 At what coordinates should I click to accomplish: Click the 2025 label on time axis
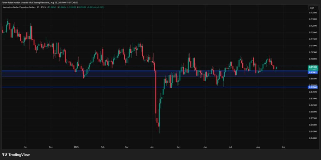tap(76, 146)
